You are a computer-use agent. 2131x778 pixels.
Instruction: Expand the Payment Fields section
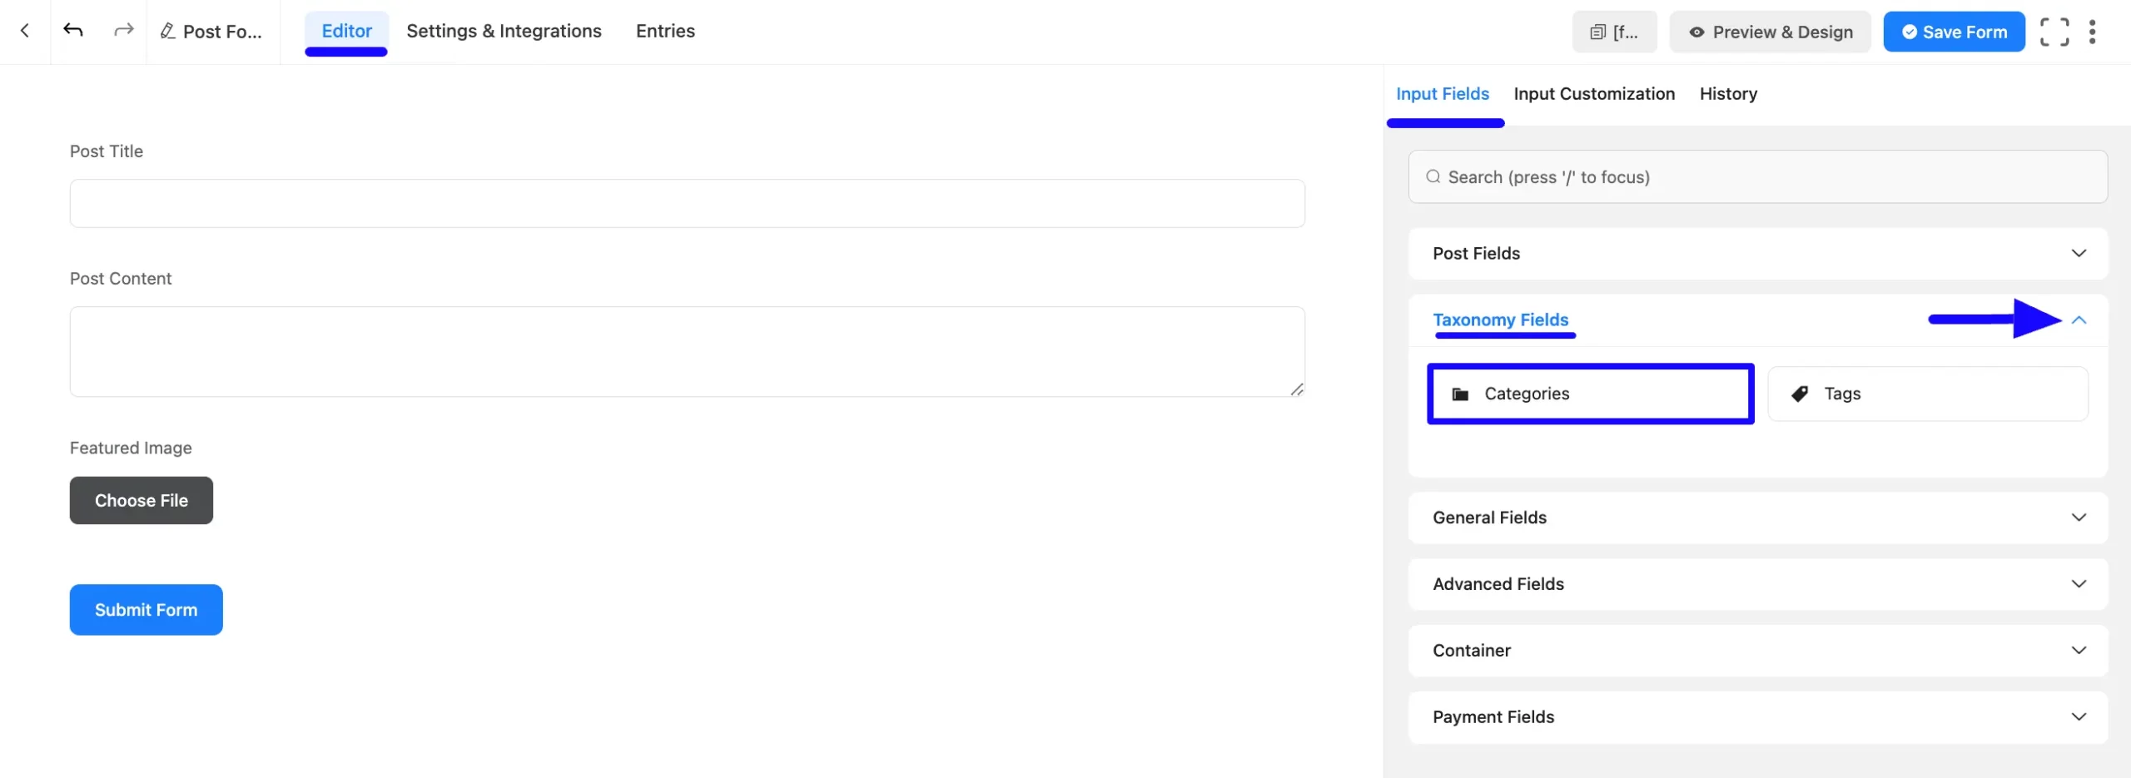pos(1757,717)
